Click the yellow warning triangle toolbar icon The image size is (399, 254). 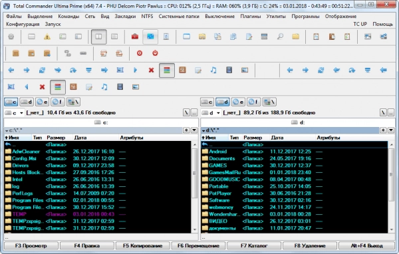click(x=47, y=37)
